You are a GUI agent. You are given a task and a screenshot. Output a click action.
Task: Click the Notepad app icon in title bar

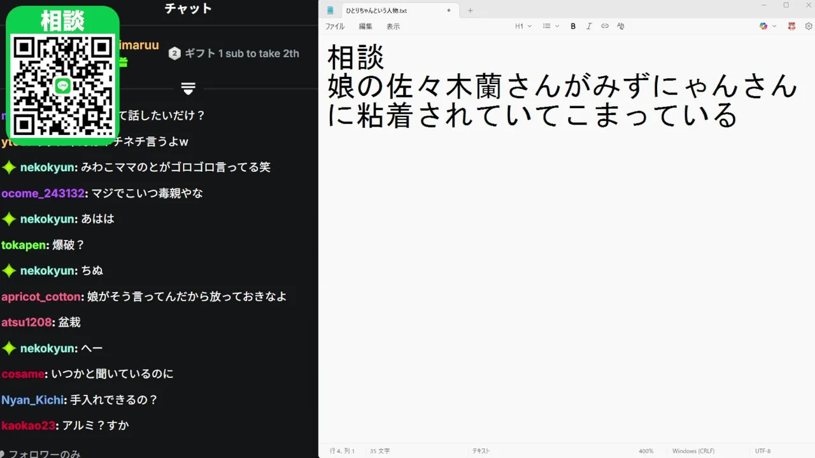coord(330,10)
